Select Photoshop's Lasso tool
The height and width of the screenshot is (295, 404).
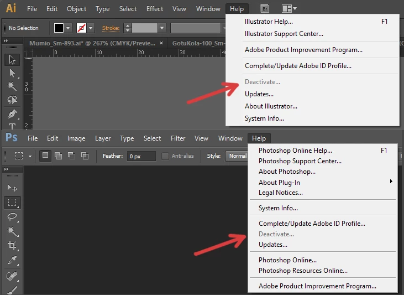[x=12, y=216]
